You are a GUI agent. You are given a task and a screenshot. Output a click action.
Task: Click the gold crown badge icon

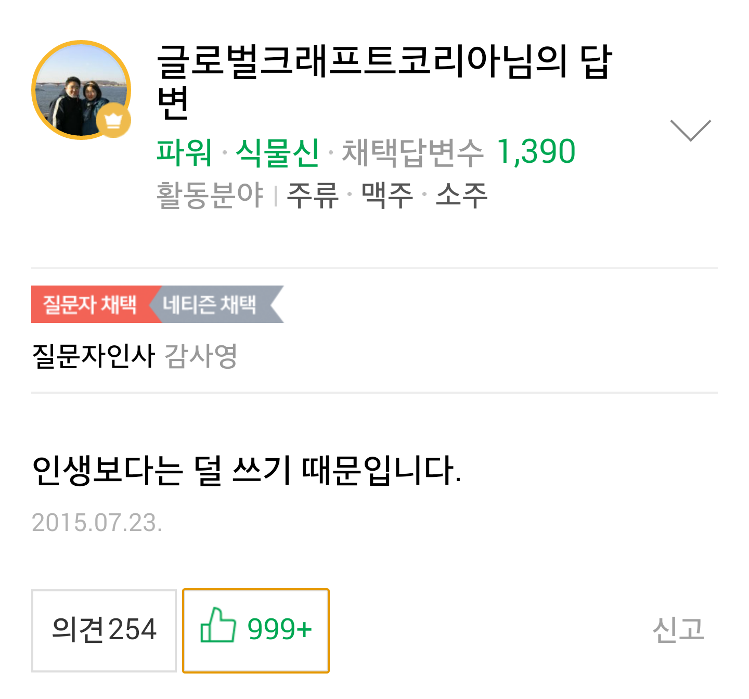point(113,120)
